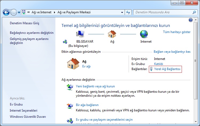Screen dimensions: 200x126
Task: Open Windows Güvenlik Duvarı link
Action: point(28,117)
